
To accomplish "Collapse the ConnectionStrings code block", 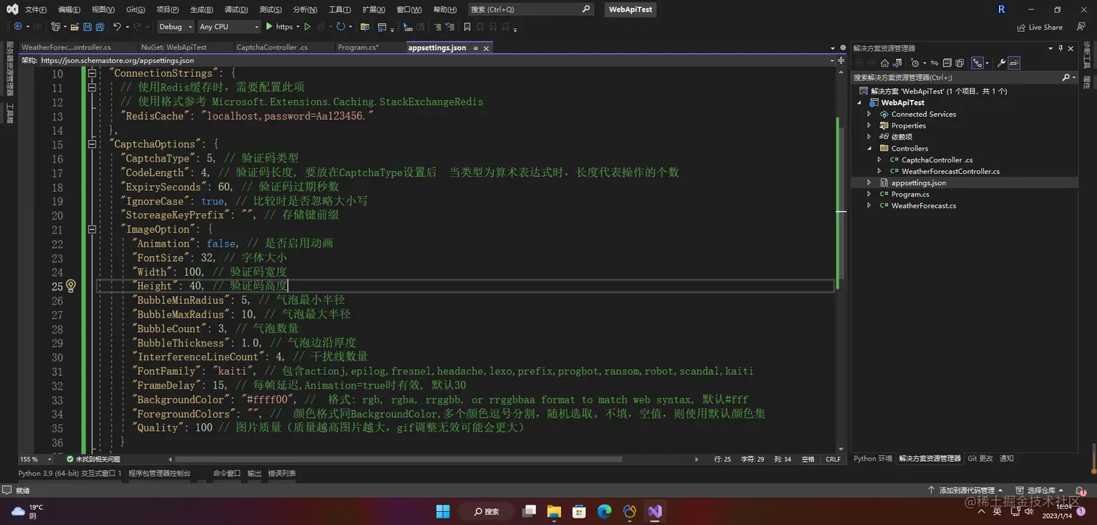I will point(92,73).
